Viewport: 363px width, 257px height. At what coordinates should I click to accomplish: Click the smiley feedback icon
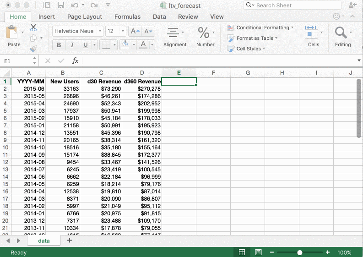pos(336,16)
